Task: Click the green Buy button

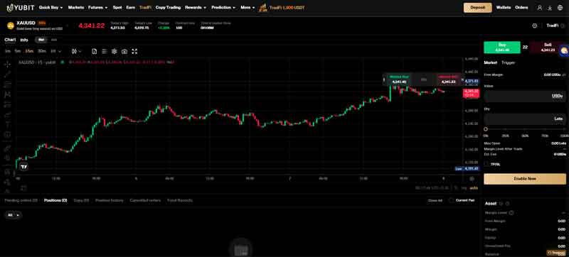Action: point(502,48)
